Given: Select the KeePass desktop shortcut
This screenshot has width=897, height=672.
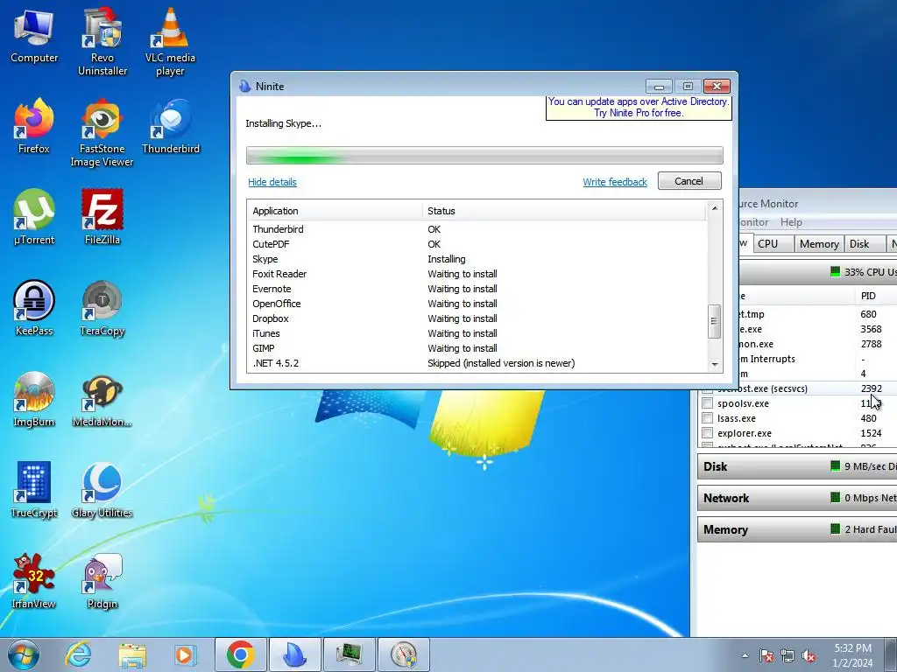Looking at the screenshot, I should pyautogui.click(x=34, y=309).
